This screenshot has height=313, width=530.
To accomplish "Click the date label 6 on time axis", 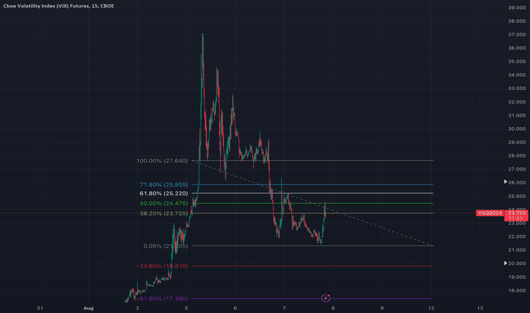I will (x=235, y=308).
